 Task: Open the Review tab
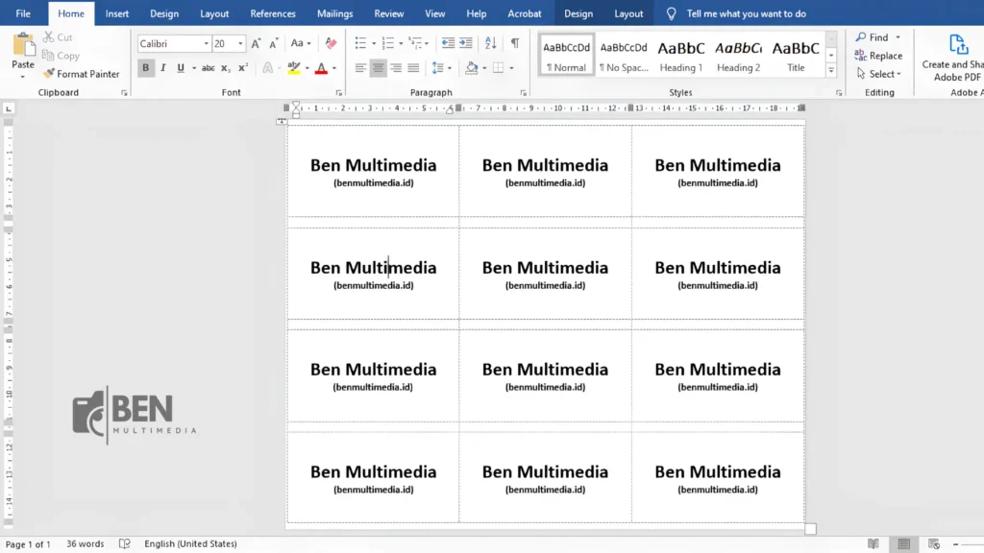(388, 13)
